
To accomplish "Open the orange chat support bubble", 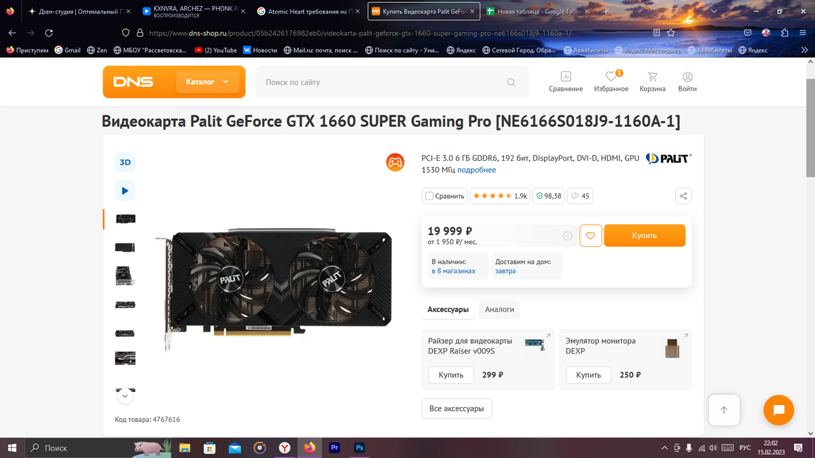I will (779, 410).
